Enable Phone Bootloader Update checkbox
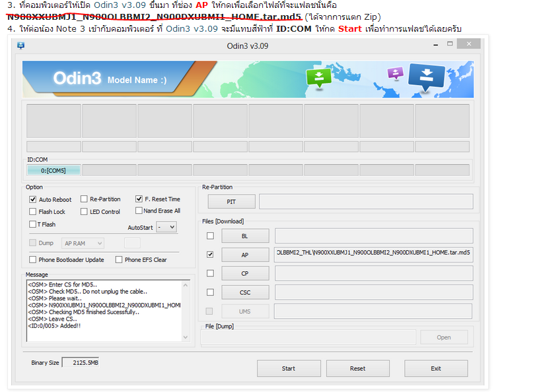Viewport: 537px width, 392px height. click(32, 259)
